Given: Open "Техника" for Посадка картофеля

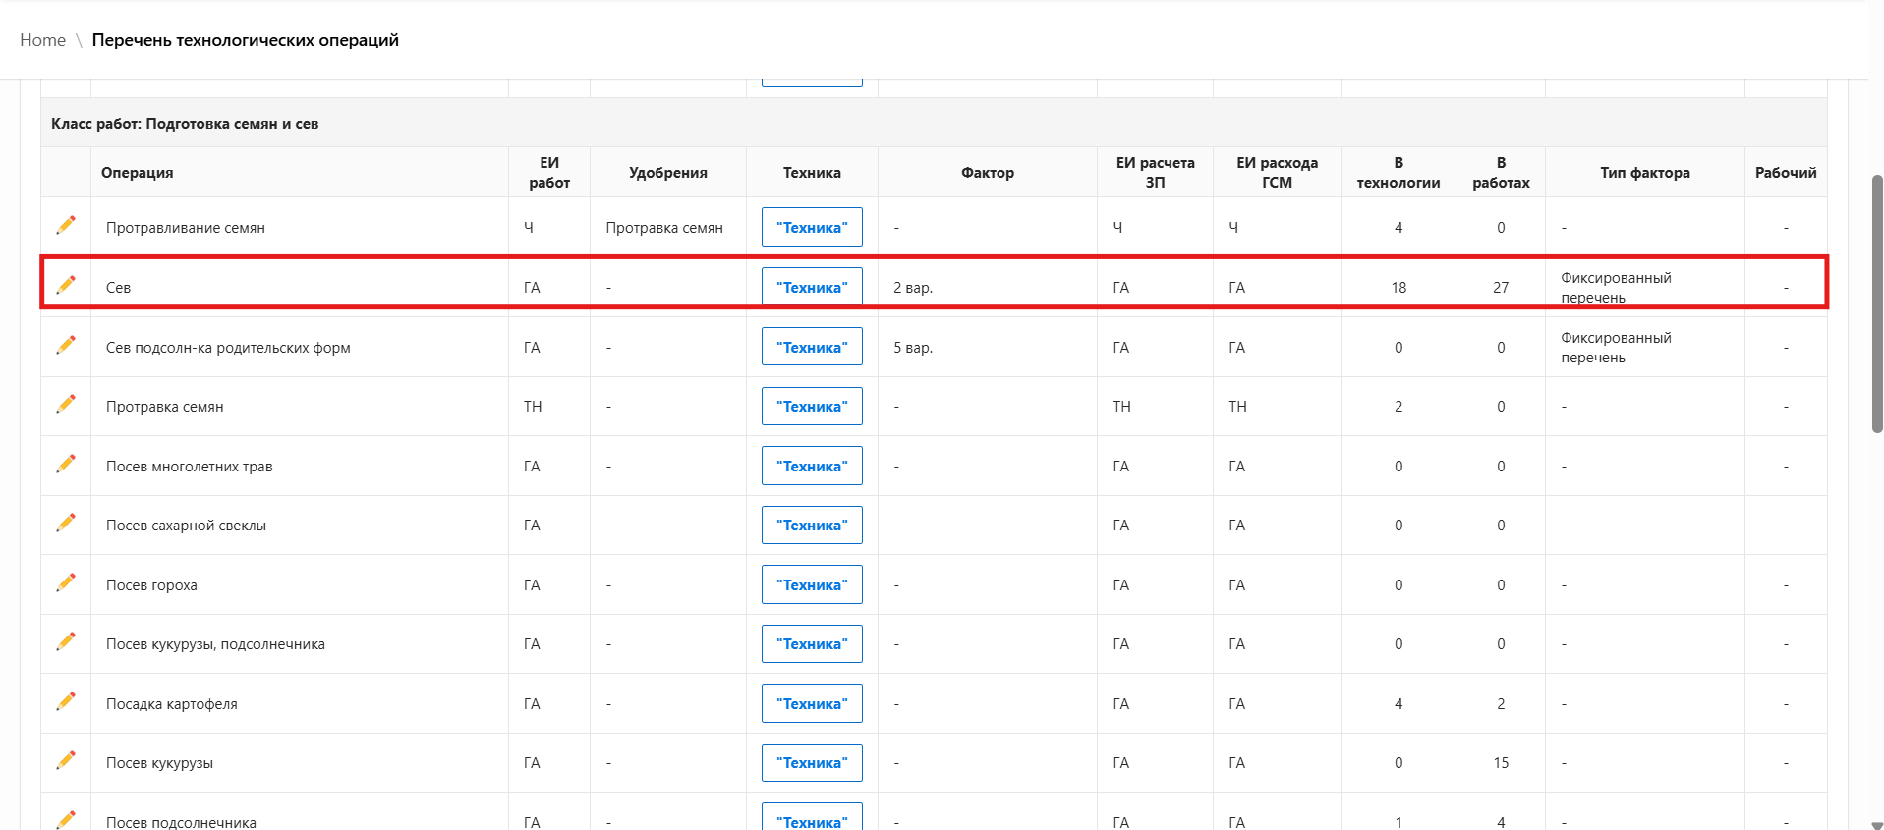Looking at the screenshot, I should [812, 703].
